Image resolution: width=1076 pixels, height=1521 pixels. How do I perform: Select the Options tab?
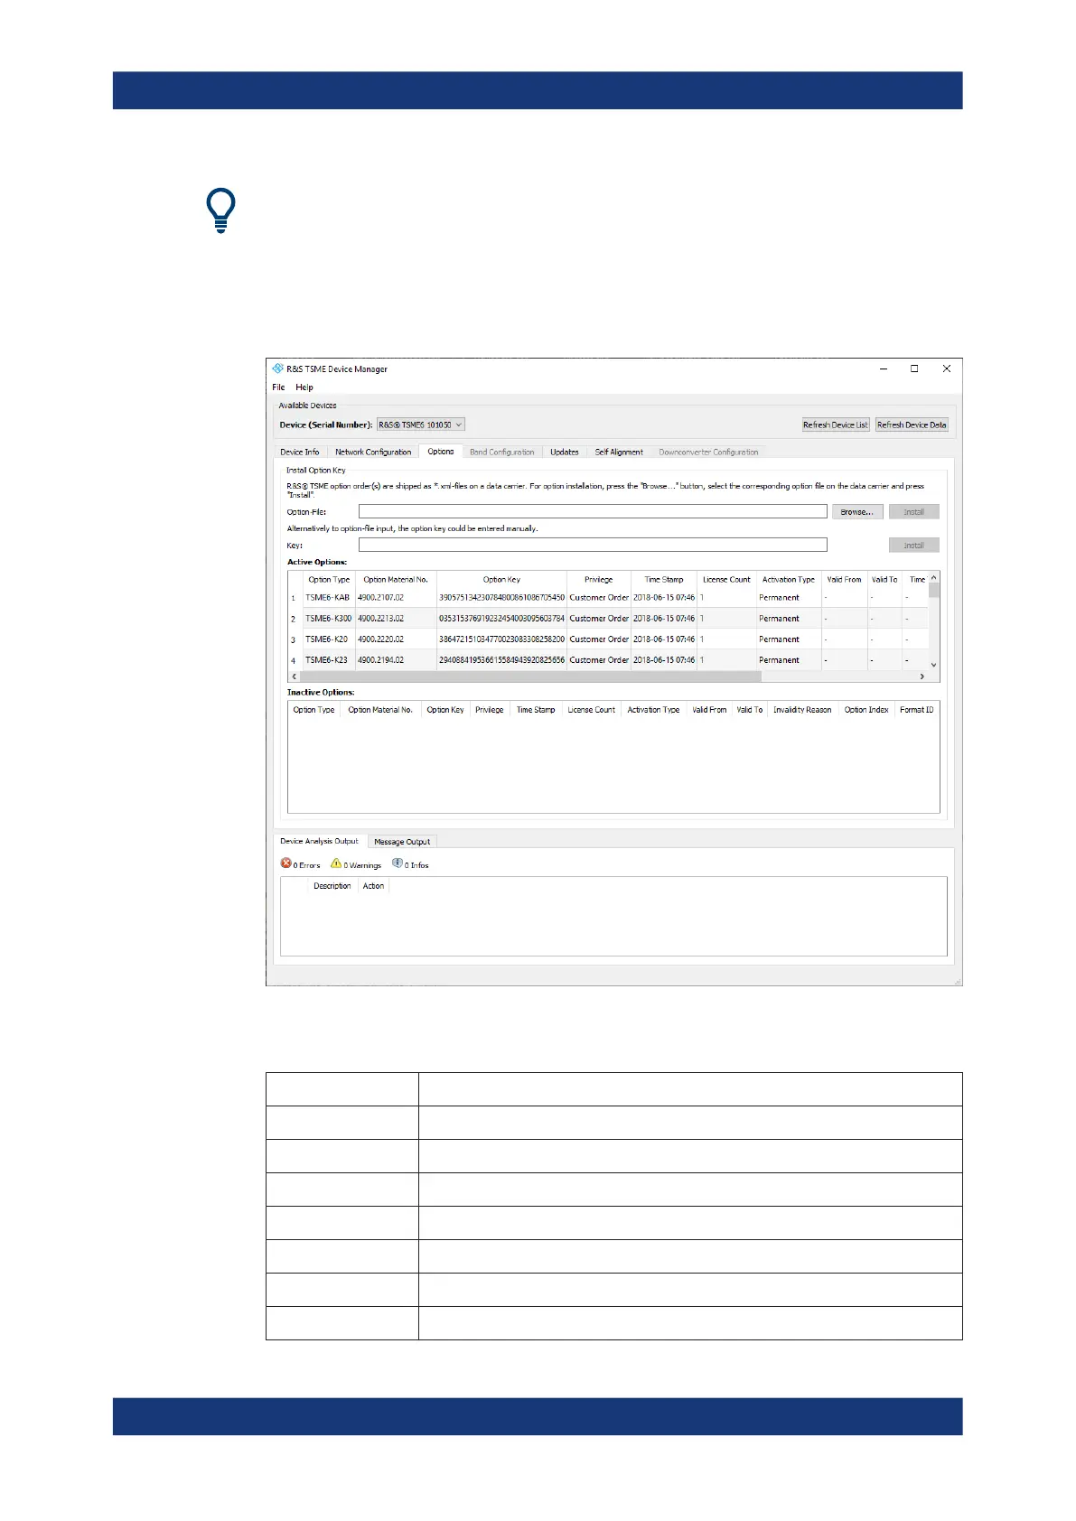coord(441,452)
